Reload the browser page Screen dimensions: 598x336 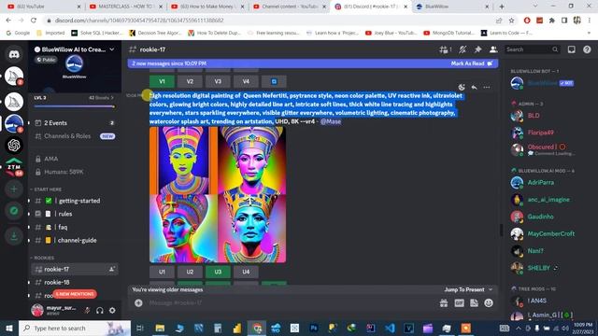[34, 21]
